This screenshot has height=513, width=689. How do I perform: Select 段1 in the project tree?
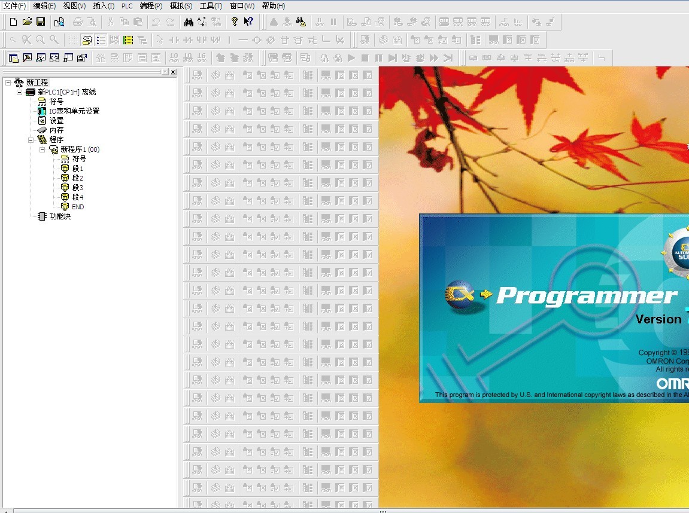pos(77,169)
